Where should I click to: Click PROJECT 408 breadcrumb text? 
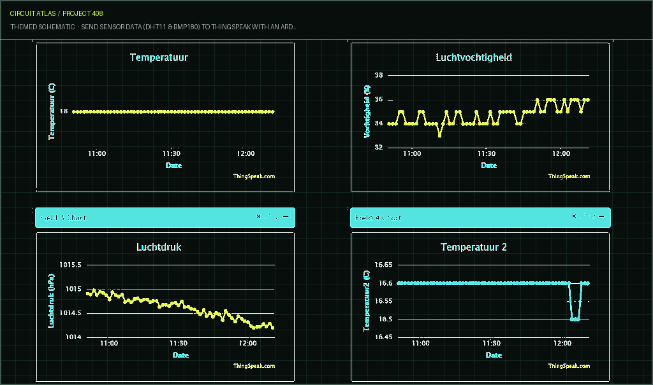click(x=83, y=13)
